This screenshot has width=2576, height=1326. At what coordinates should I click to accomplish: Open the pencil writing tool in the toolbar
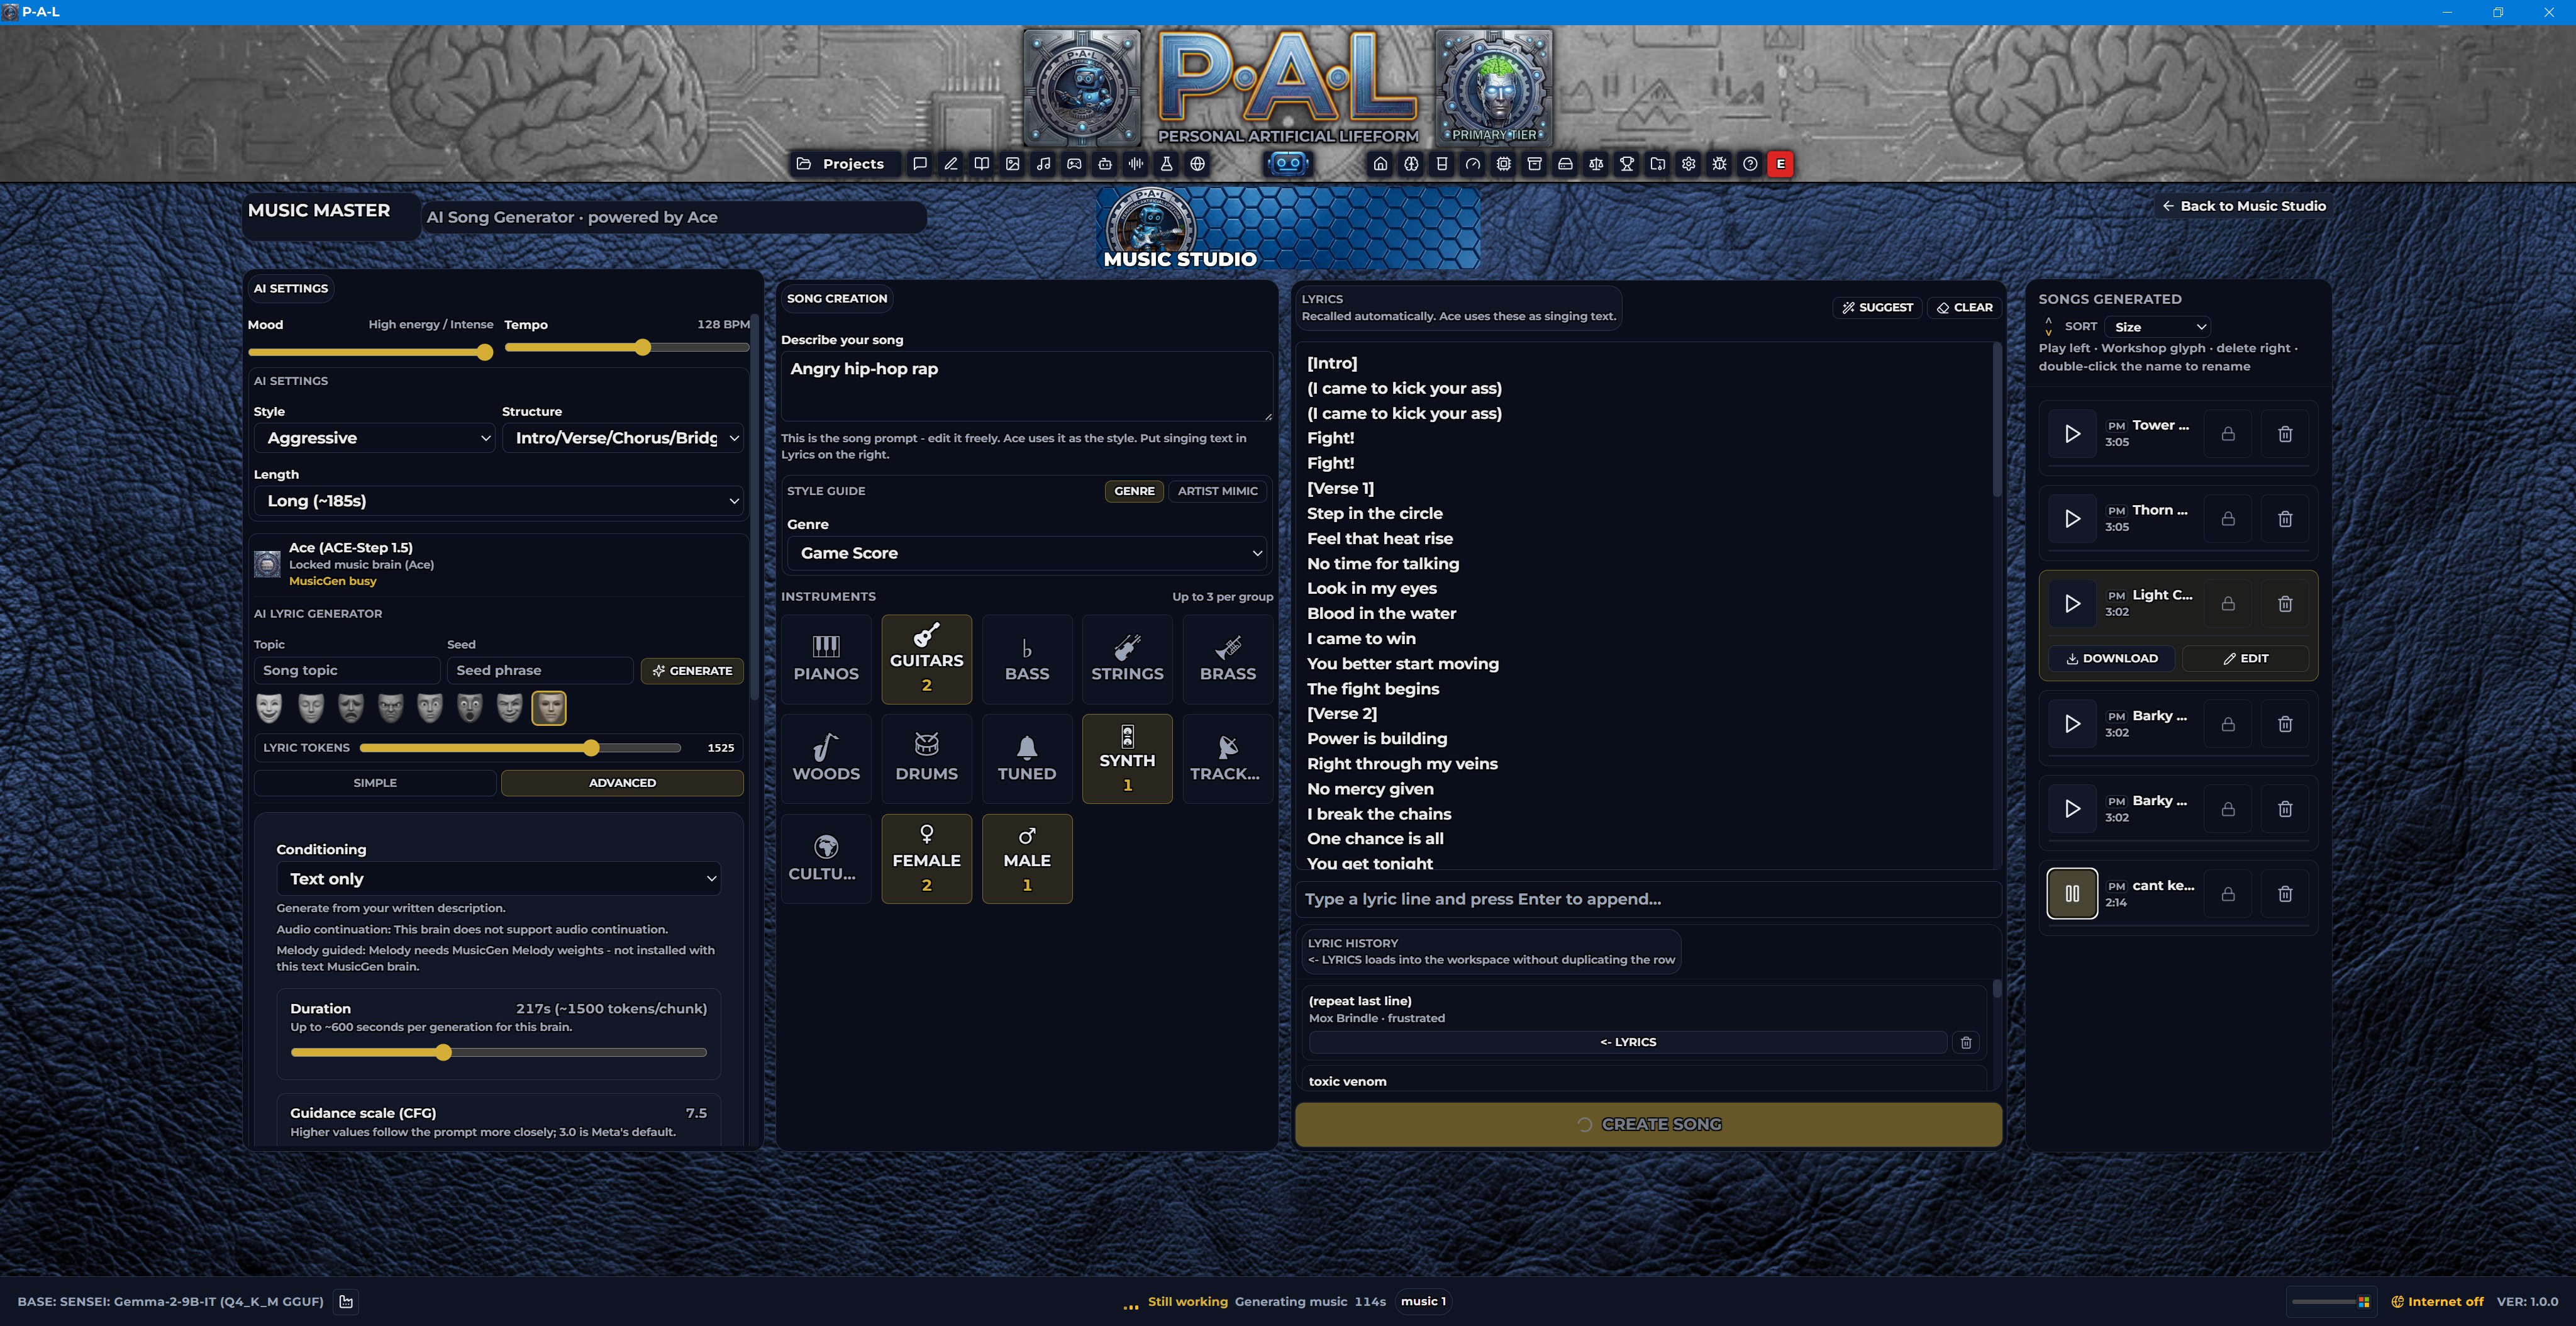(x=951, y=164)
